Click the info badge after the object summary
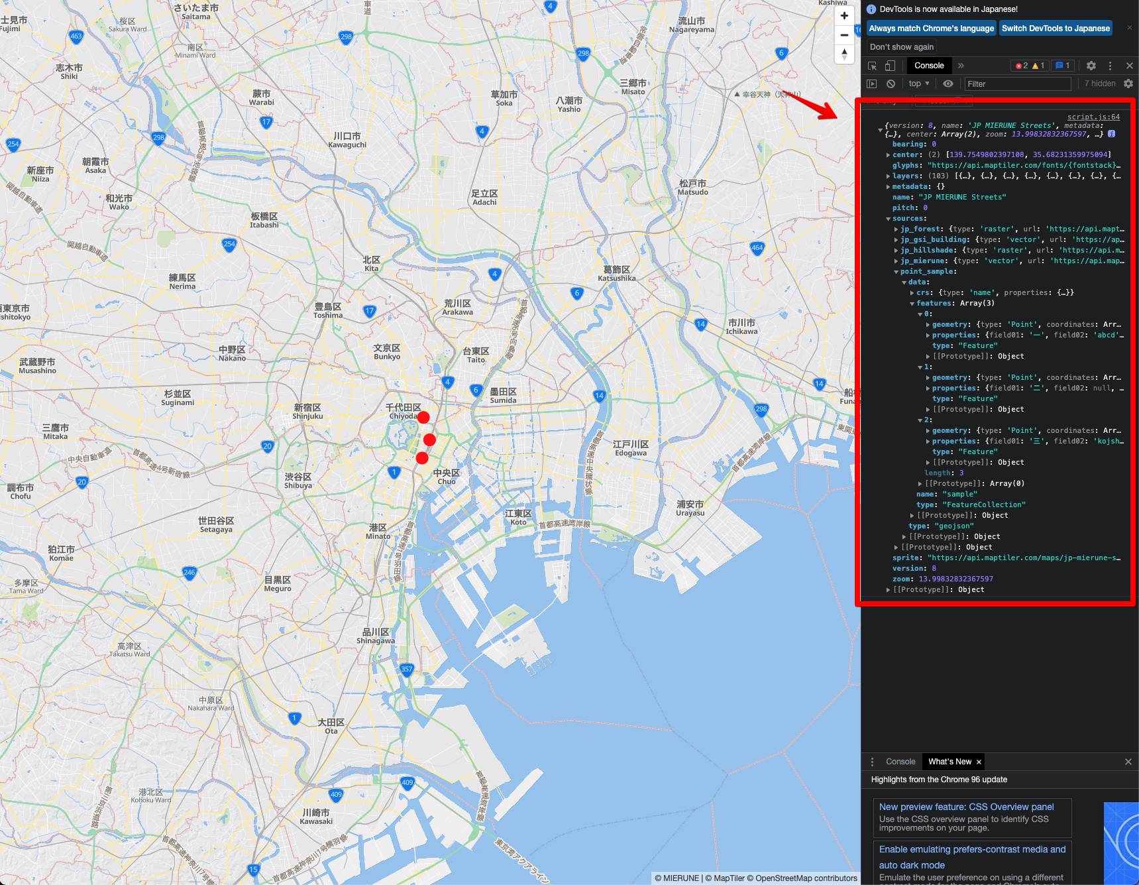1139x885 pixels. (1112, 134)
